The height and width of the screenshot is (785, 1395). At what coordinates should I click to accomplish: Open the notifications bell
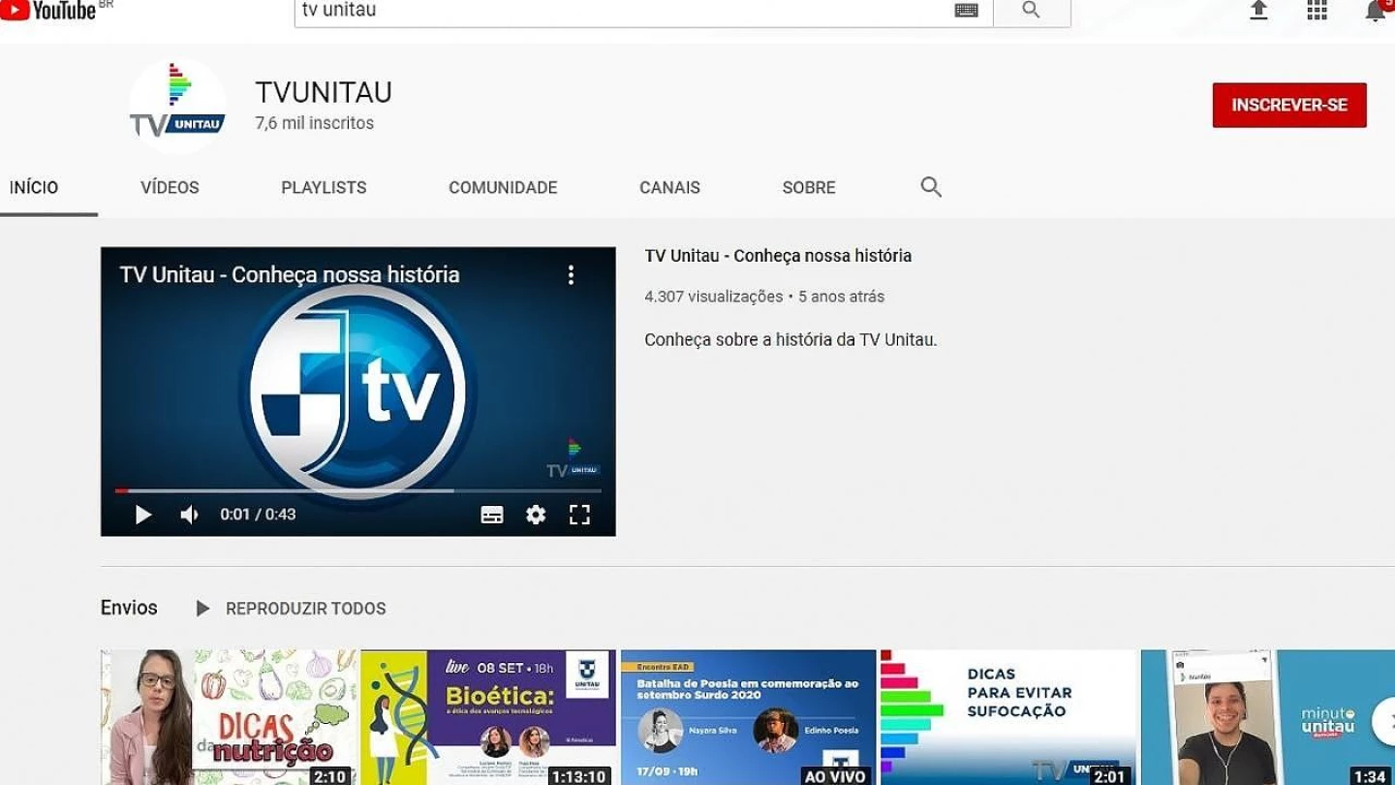[1375, 11]
